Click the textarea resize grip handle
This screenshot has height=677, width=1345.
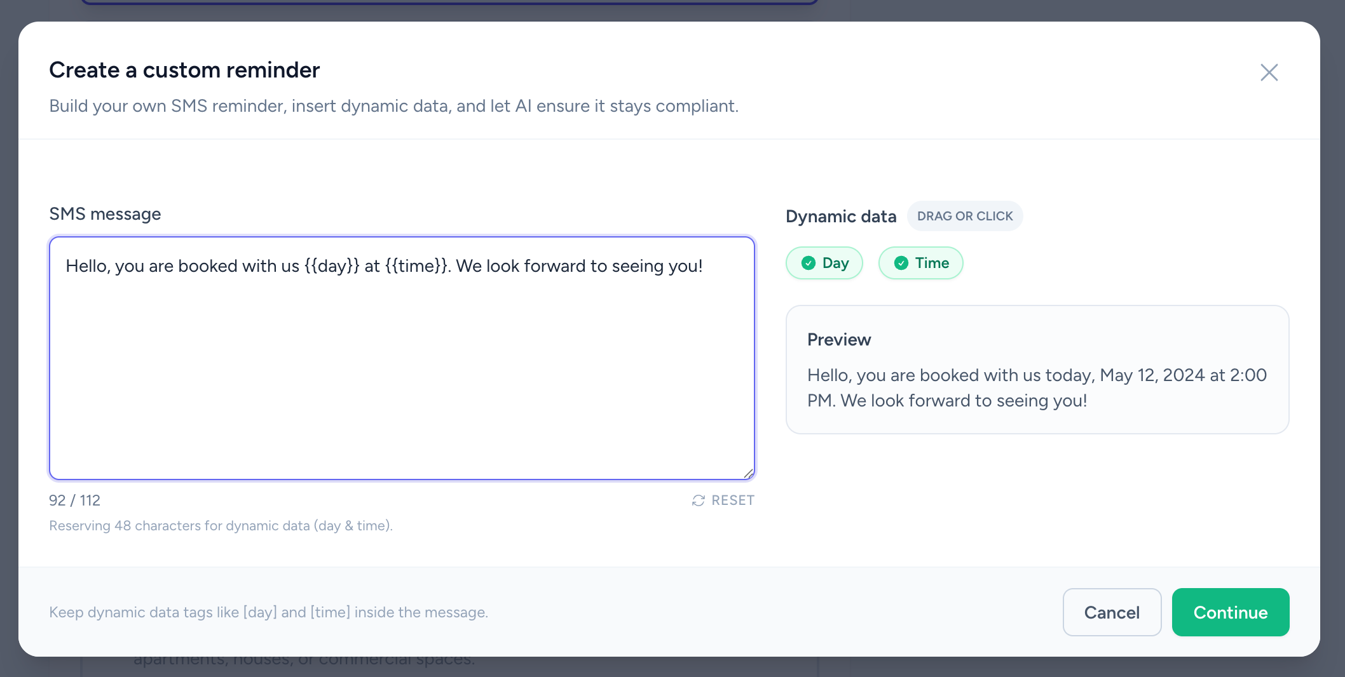(x=748, y=473)
